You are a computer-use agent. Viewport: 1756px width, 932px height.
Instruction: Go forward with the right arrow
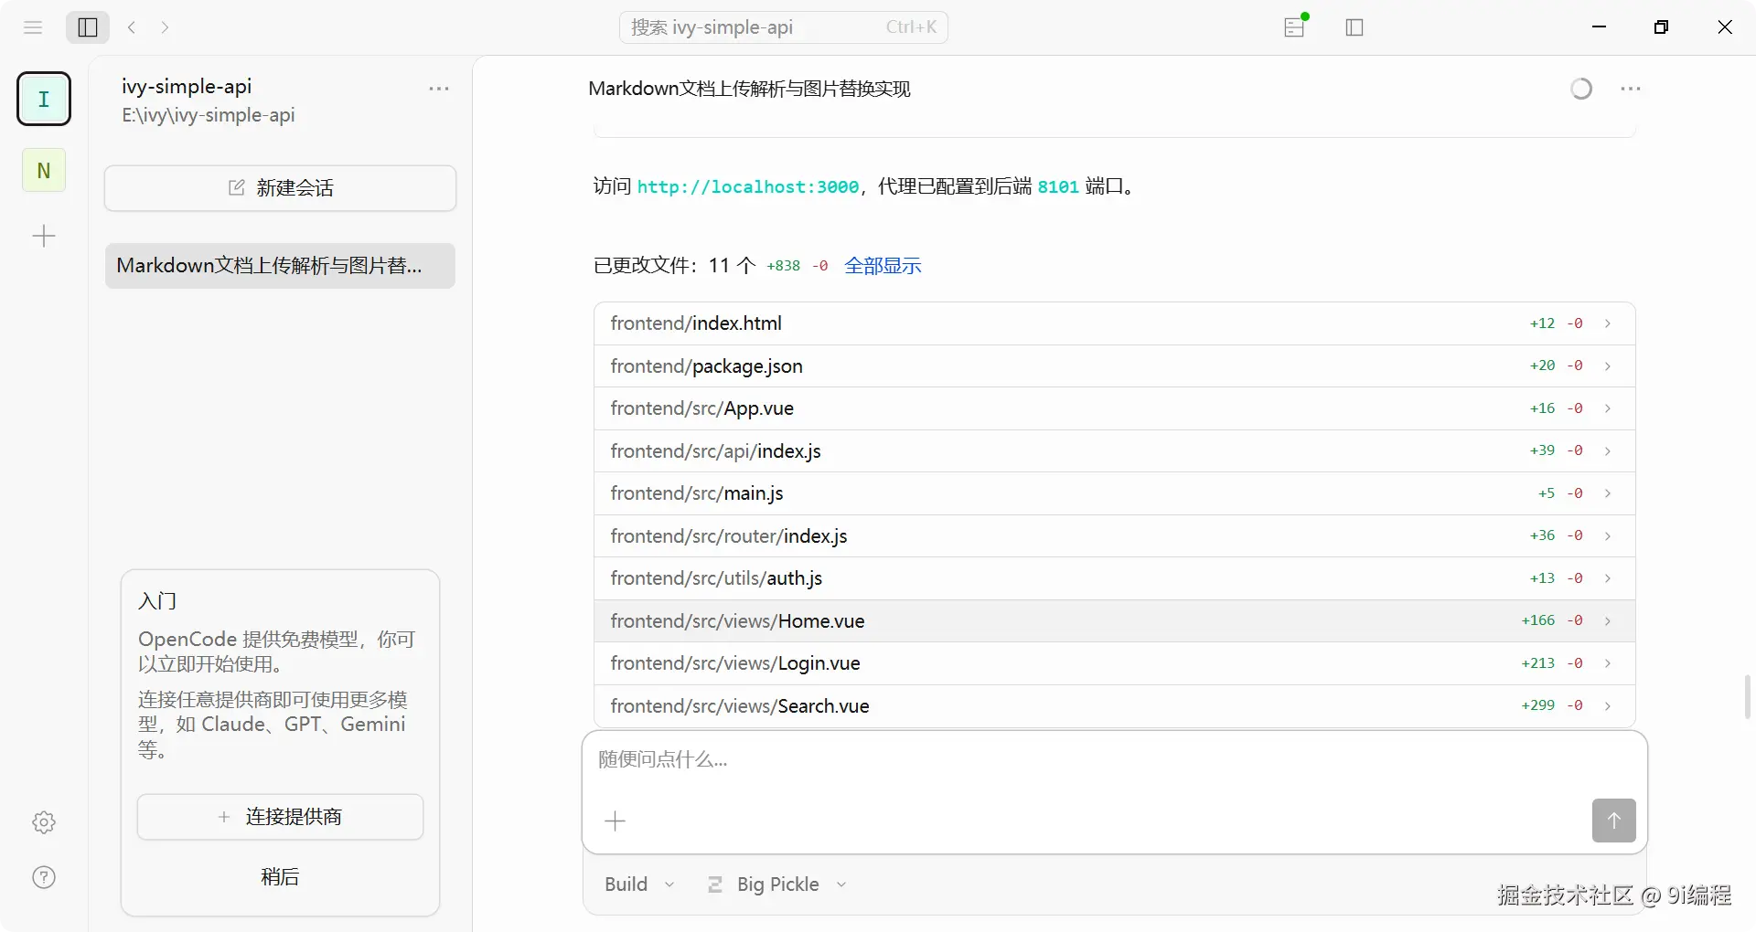tap(165, 27)
